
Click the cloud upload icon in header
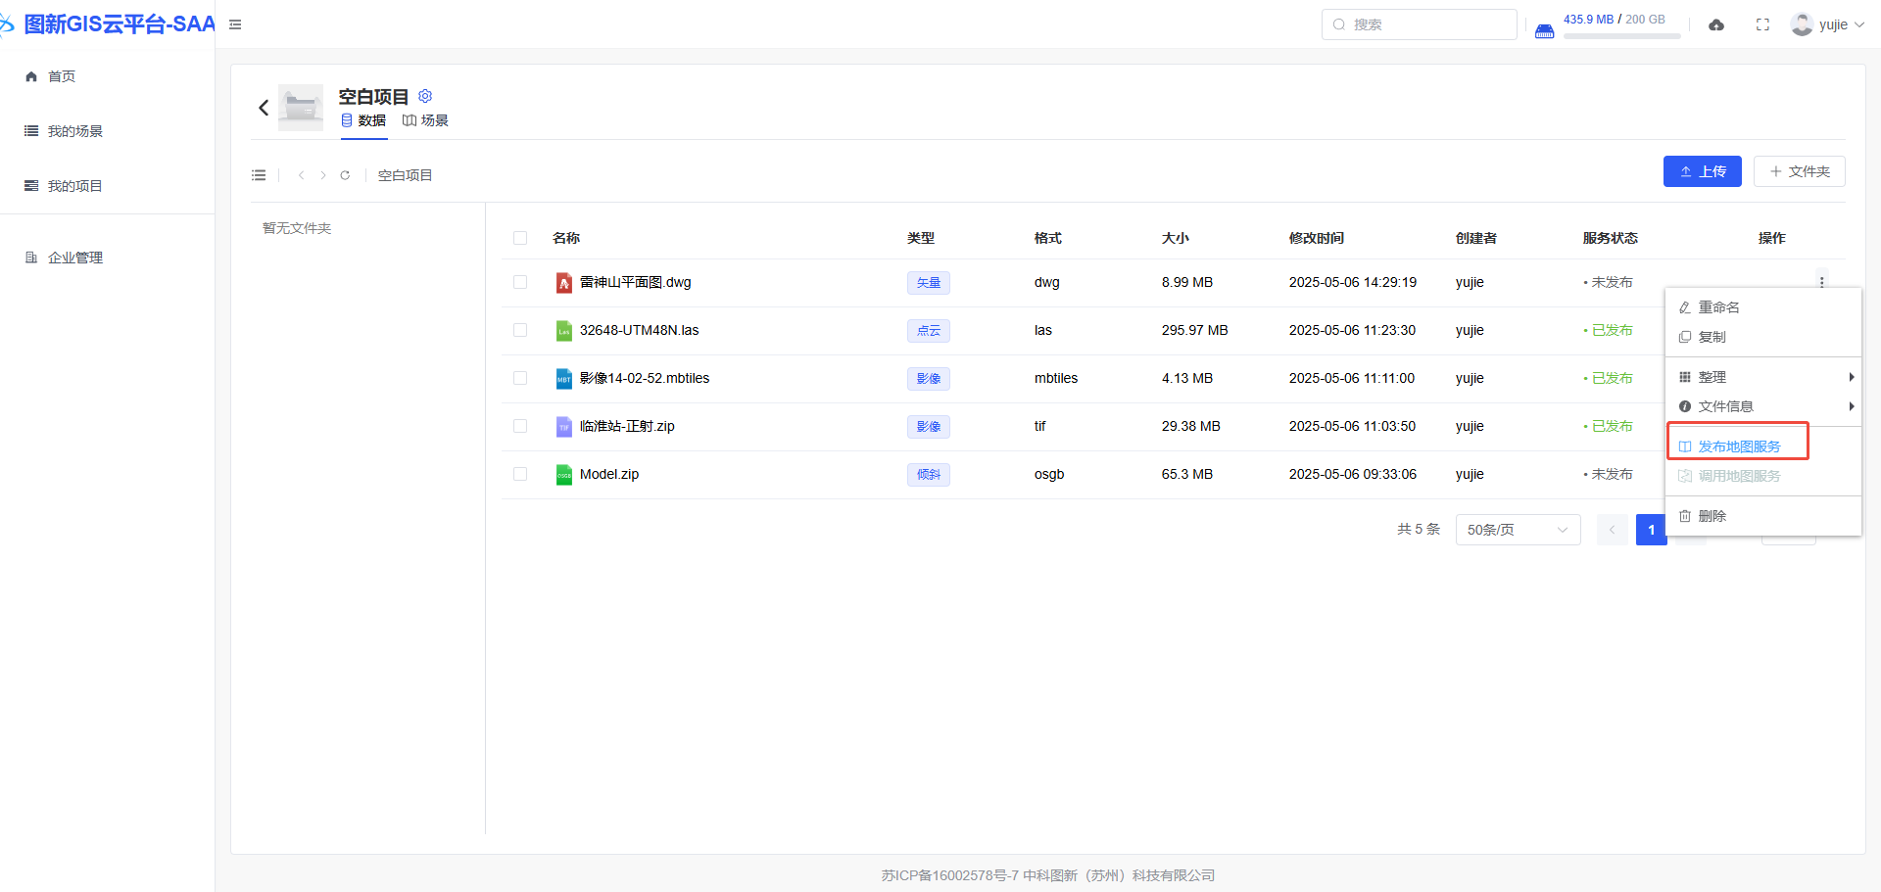(x=1716, y=24)
